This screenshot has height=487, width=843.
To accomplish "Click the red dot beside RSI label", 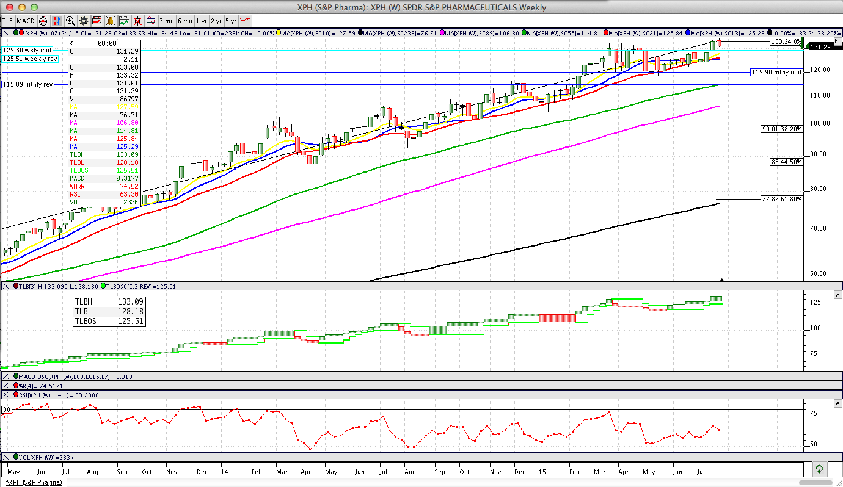I will pyautogui.click(x=15, y=395).
